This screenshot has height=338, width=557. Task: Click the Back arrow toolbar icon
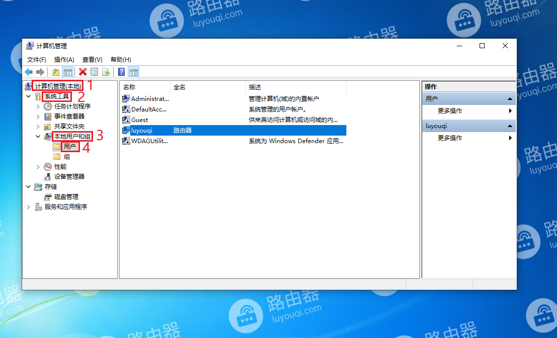[29, 72]
